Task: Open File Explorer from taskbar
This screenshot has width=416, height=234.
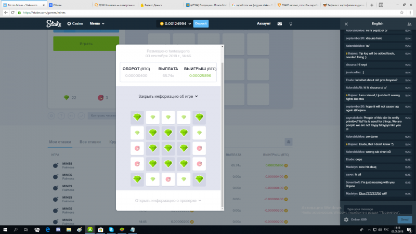Action: point(69,230)
